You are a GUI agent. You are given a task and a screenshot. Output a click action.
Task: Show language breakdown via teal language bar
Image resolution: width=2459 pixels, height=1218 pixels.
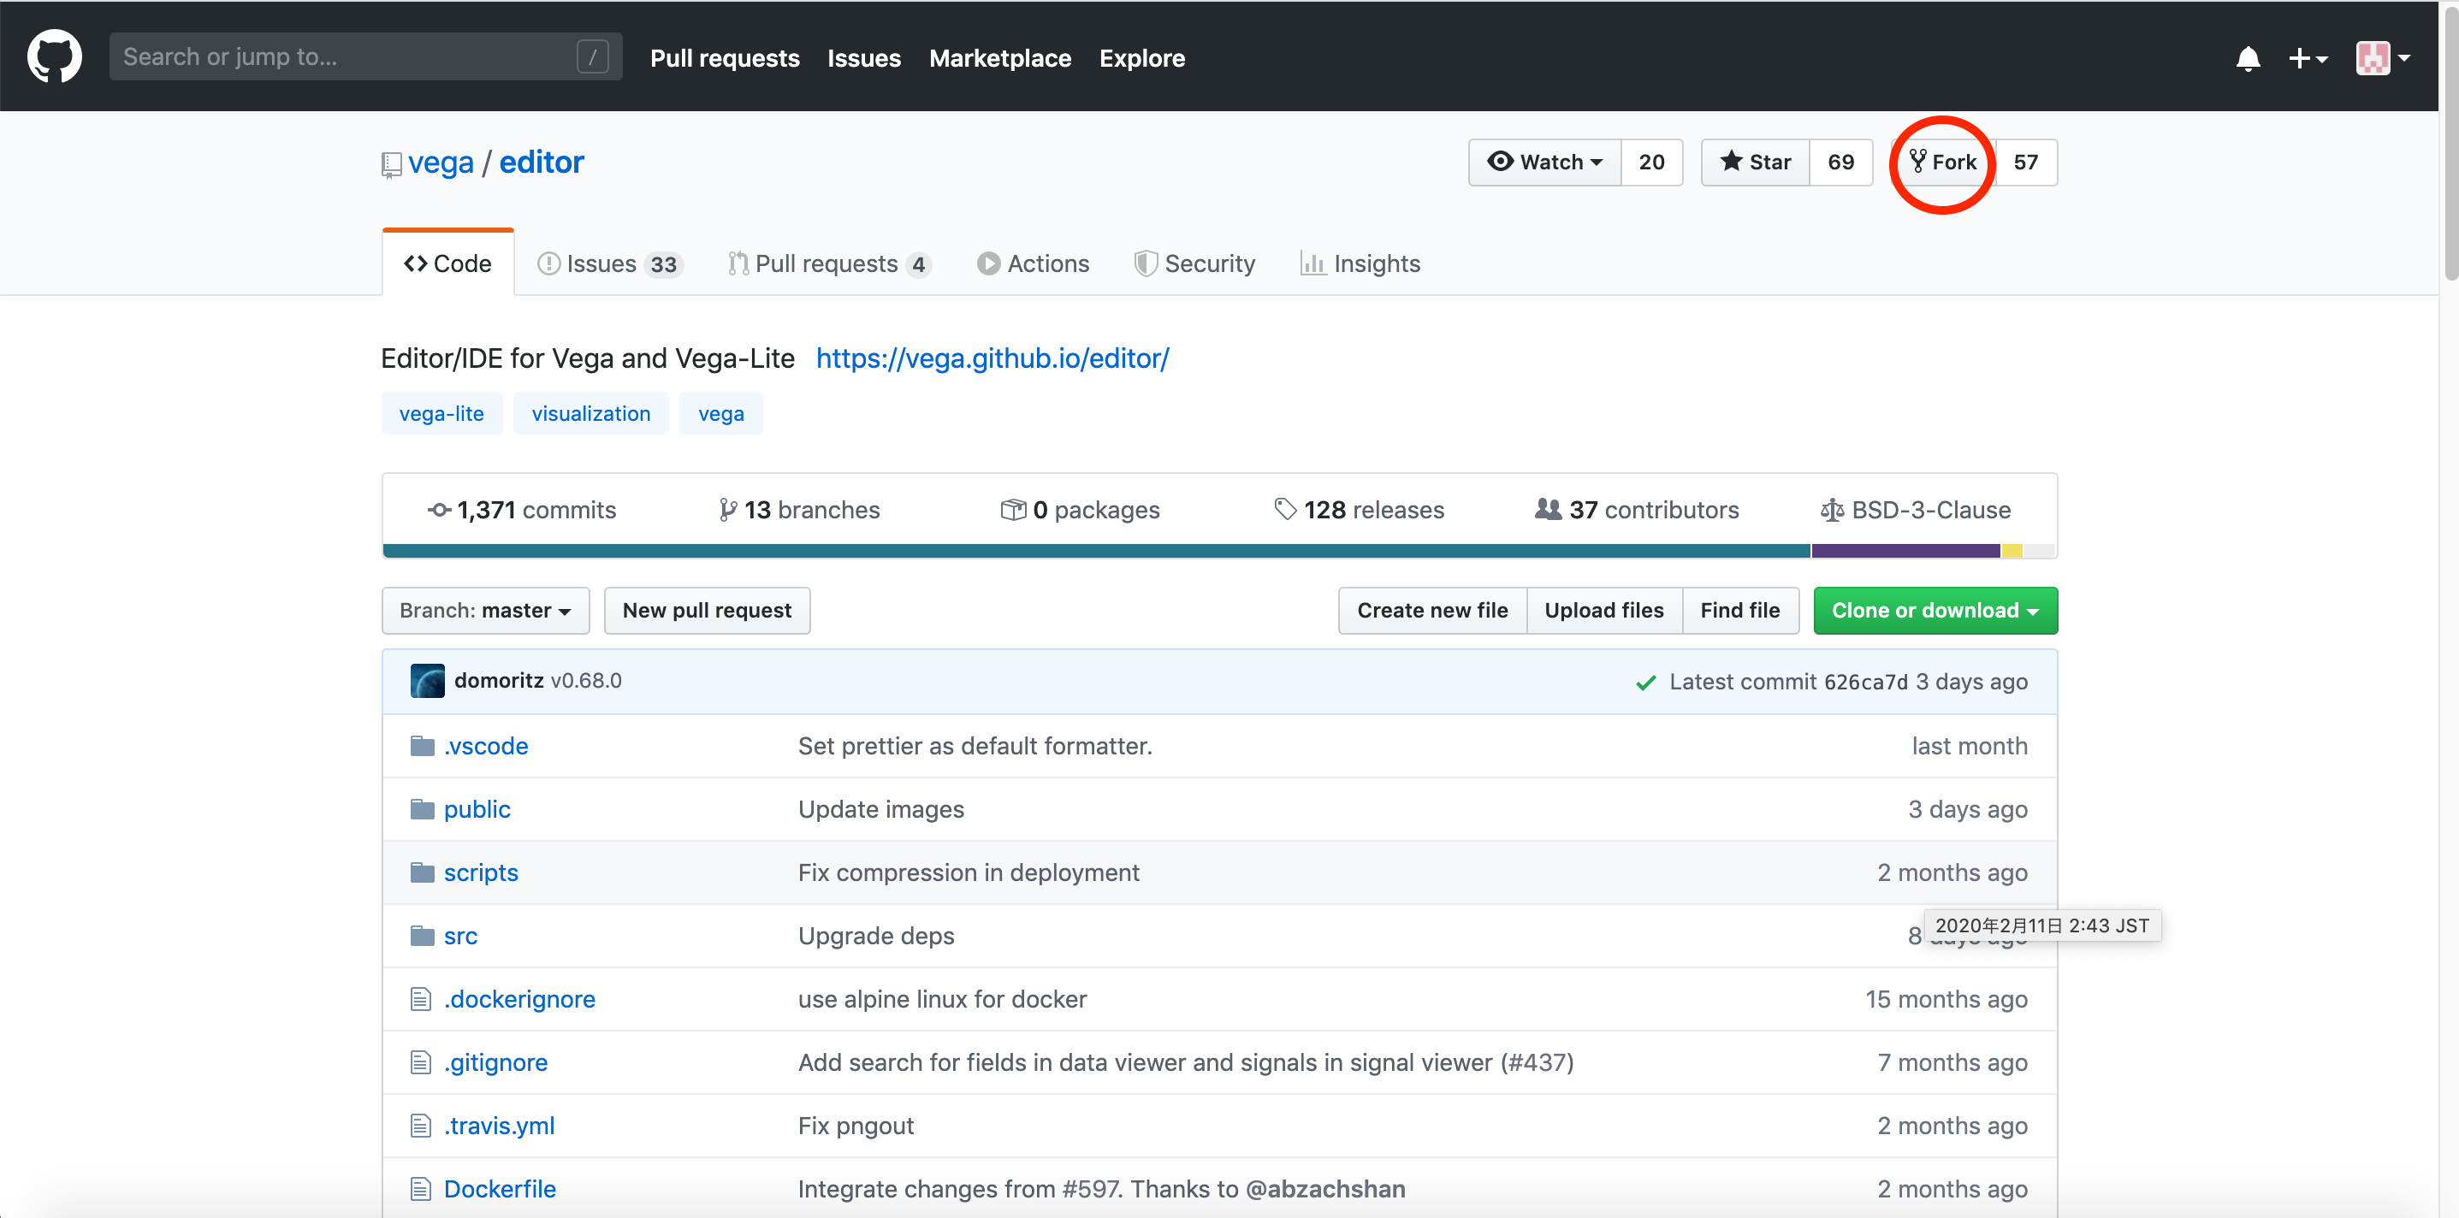tap(1096, 551)
